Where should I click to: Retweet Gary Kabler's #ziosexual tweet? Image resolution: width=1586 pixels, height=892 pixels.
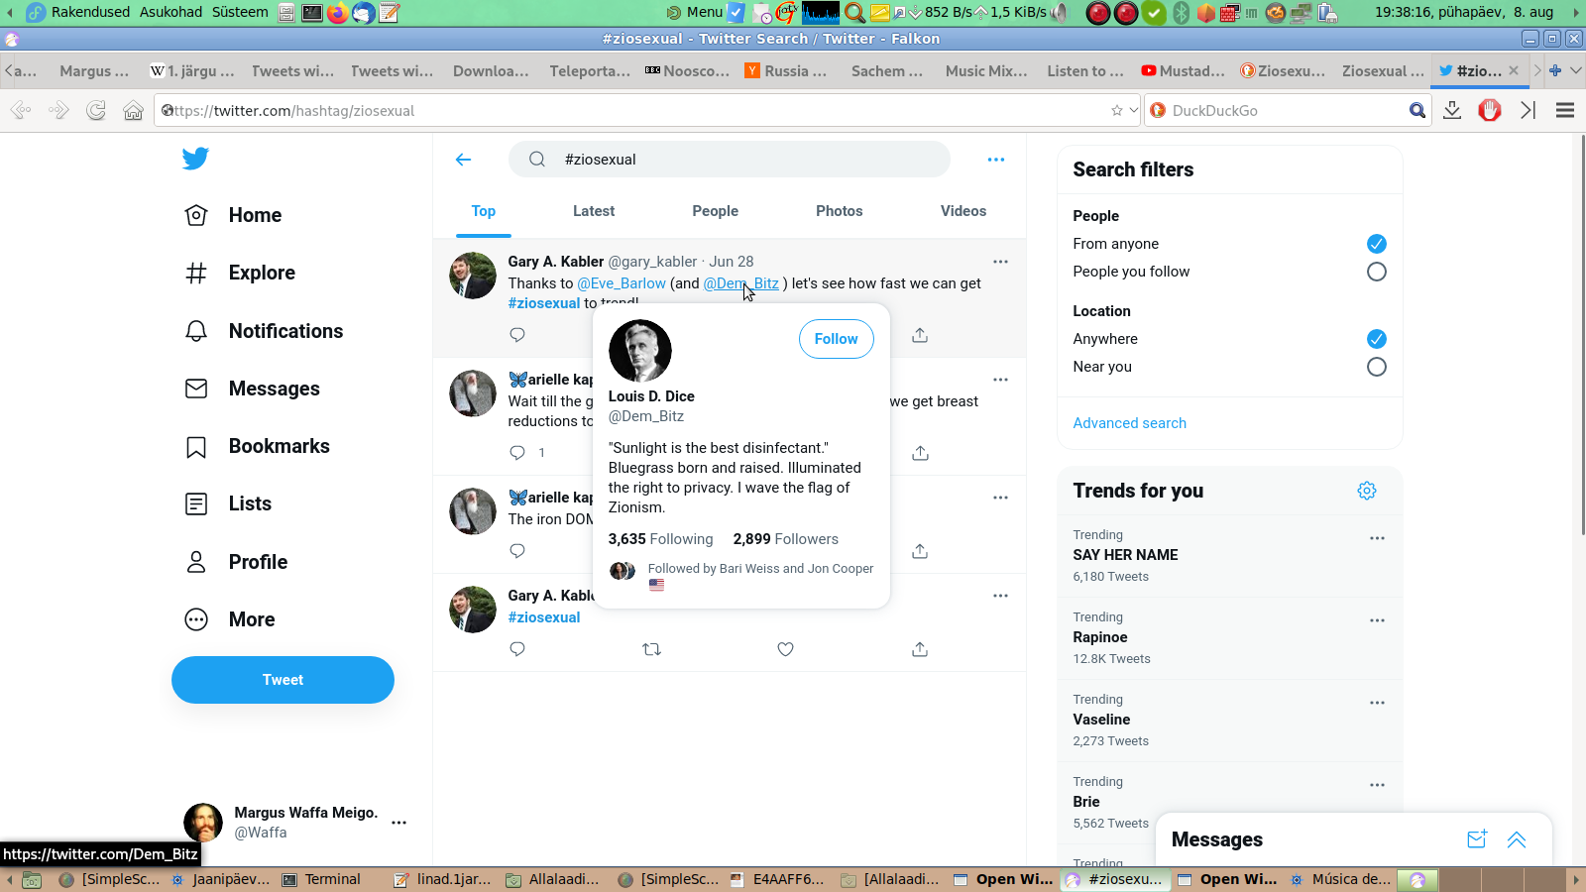point(651,649)
